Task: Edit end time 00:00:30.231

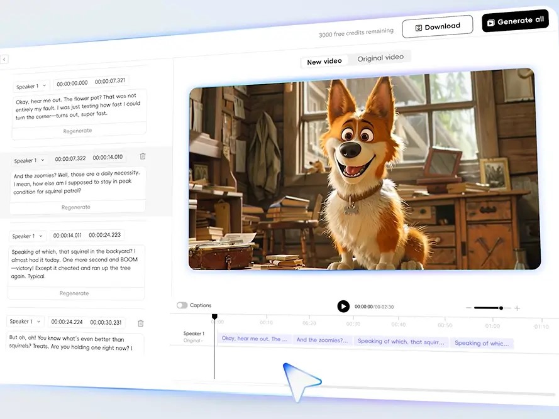Action: pyautogui.click(x=106, y=322)
